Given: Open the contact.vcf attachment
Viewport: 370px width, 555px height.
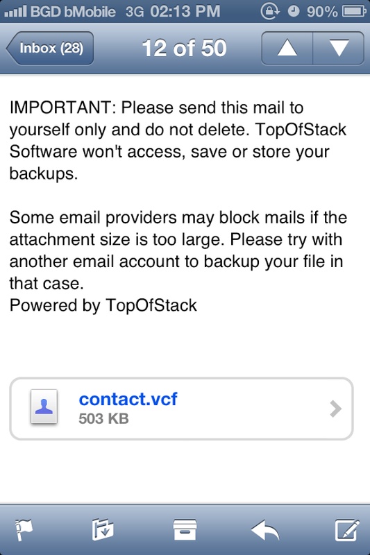Looking at the screenshot, I should (x=181, y=409).
